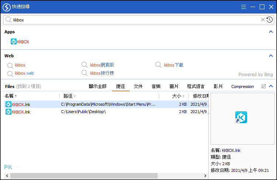
Task: Click KKBOX icon in Start Menu row
Action: [x=8, y=104]
